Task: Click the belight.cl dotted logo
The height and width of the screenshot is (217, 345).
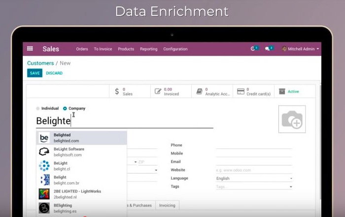Action: 44,166
